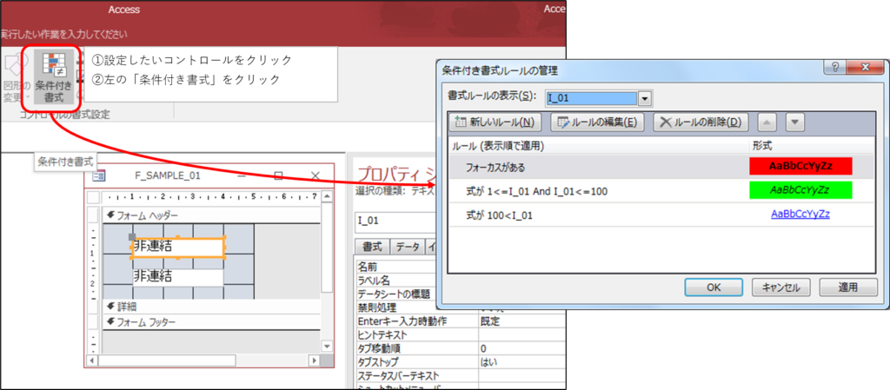This screenshot has width=890, height=390.
Task: Click the キャンセル button
Action: [780, 287]
